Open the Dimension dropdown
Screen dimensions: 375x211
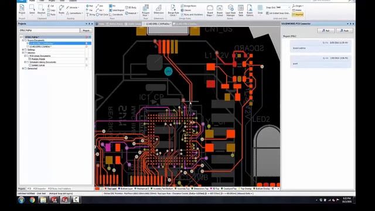pos(159,11)
